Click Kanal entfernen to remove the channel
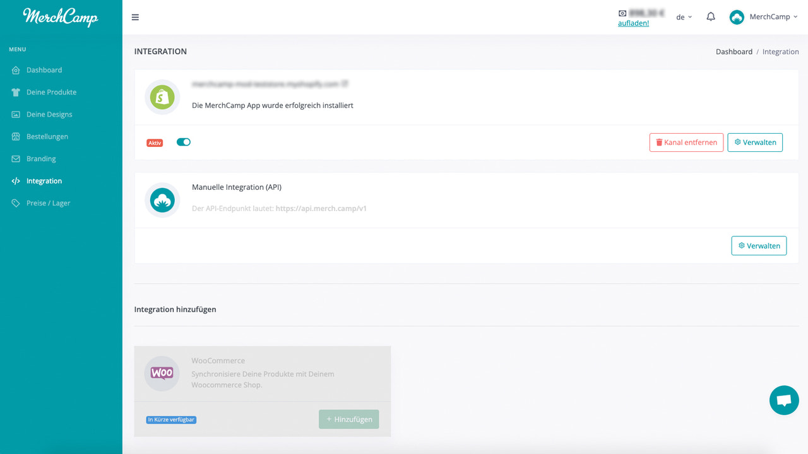The height and width of the screenshot is (454, 808). click(686, 142)
